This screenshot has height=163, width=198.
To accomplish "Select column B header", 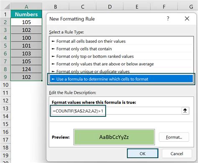I will click(56, 7).
